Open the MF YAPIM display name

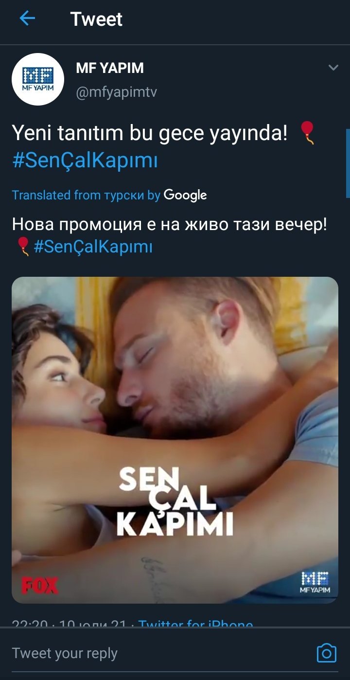point(110,68)
